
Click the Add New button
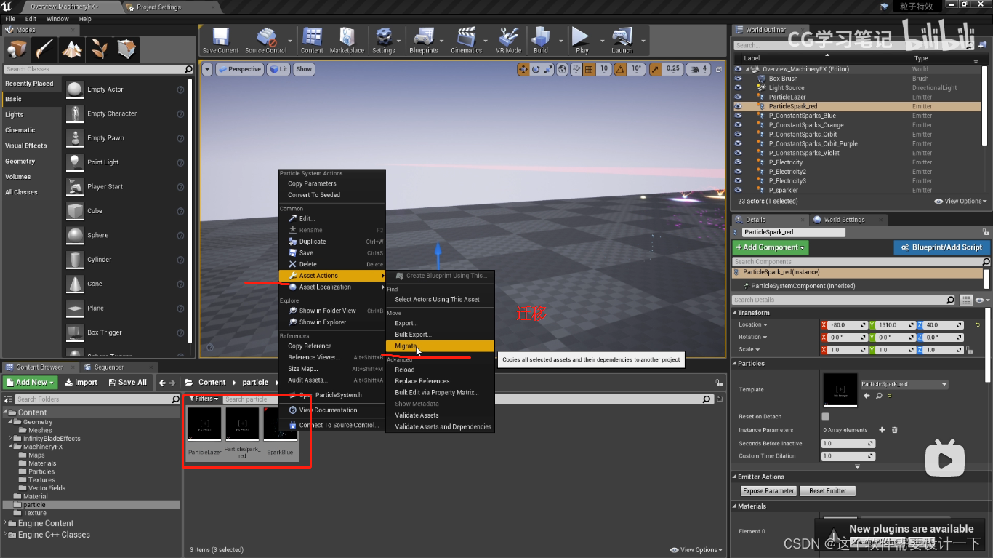(x=31, y=382)
